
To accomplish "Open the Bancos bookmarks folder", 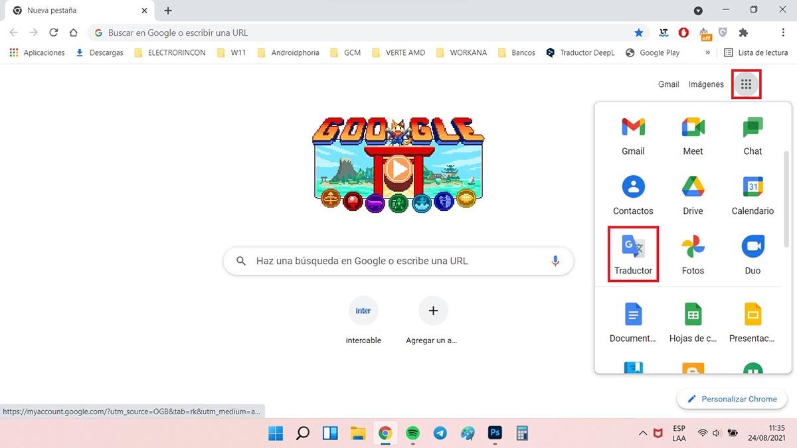I will pos(517,52).
